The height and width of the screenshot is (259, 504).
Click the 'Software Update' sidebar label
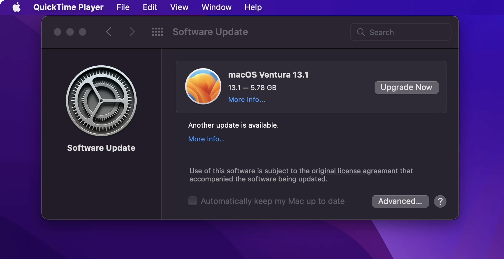pyautogui.click(x=101, y=148)
